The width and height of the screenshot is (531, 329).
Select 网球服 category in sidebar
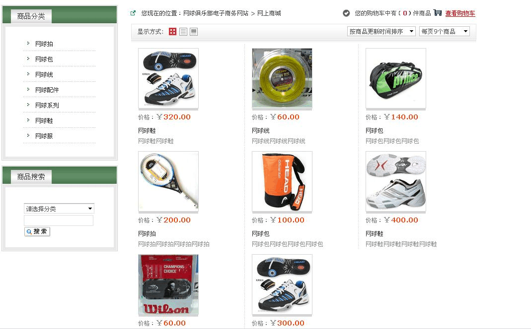point(44,136)
